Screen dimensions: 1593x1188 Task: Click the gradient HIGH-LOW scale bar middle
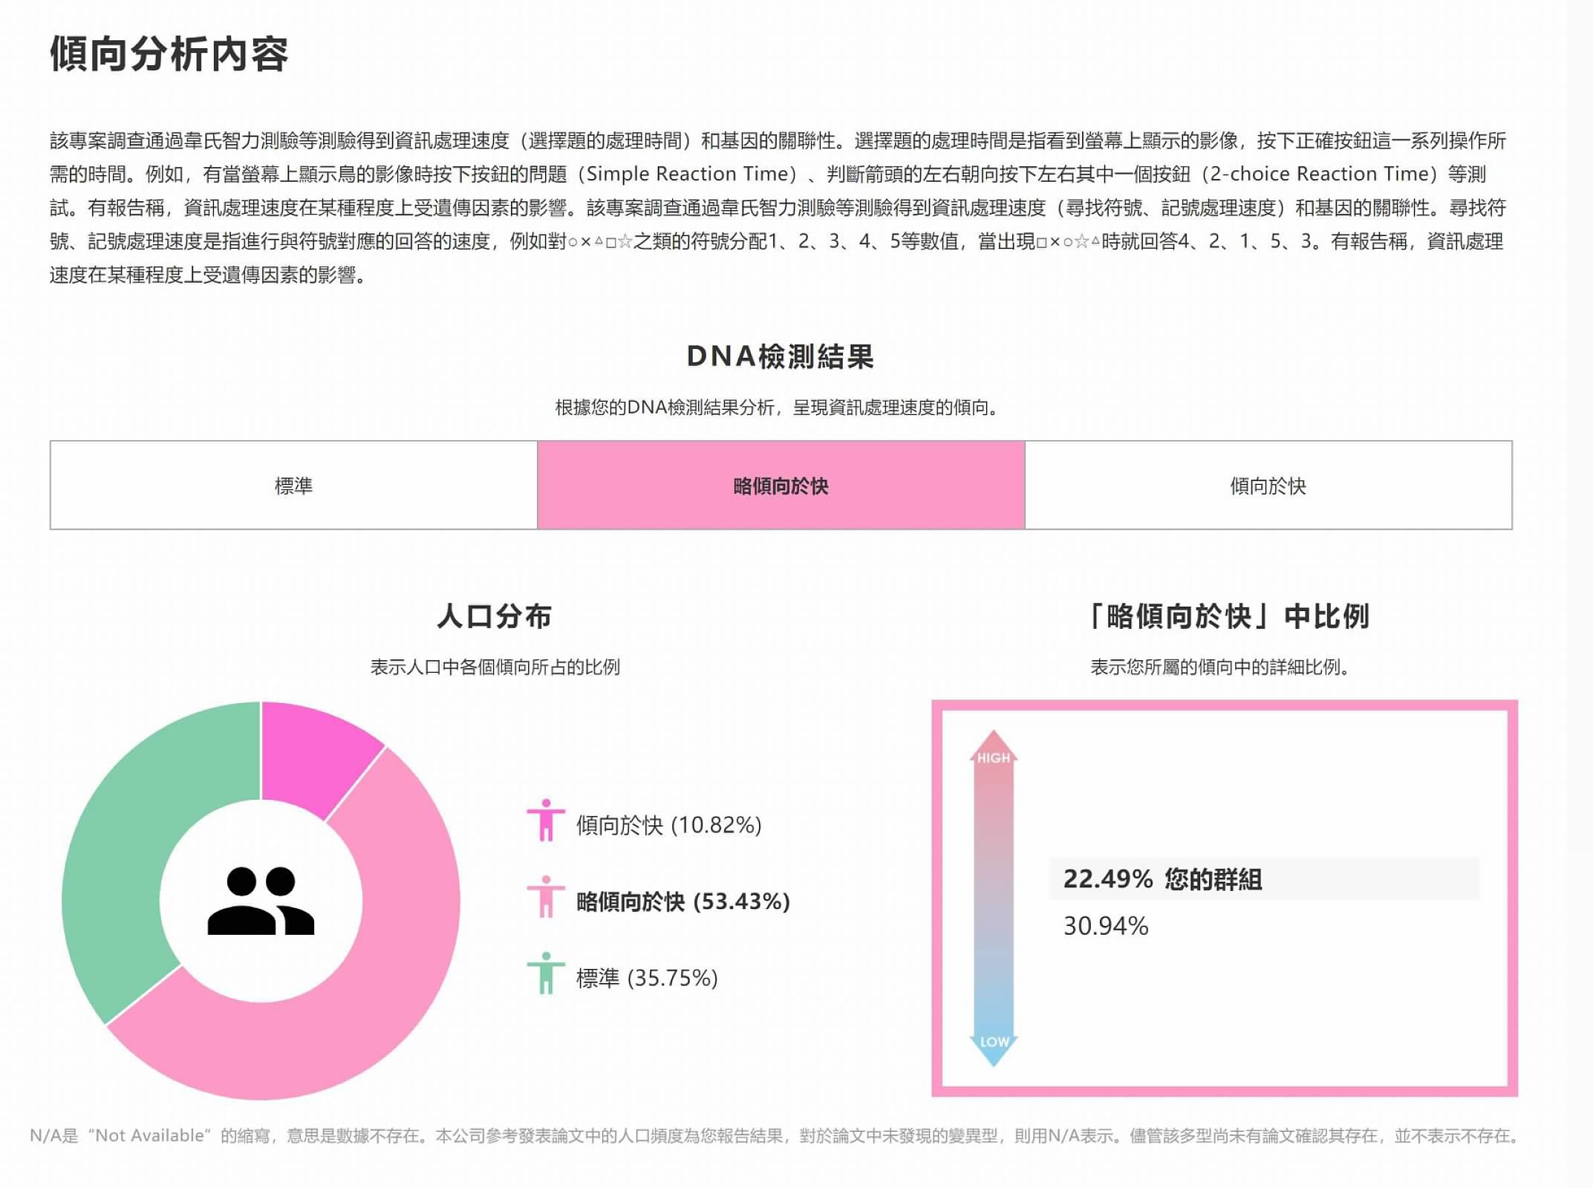click(993, 898)
